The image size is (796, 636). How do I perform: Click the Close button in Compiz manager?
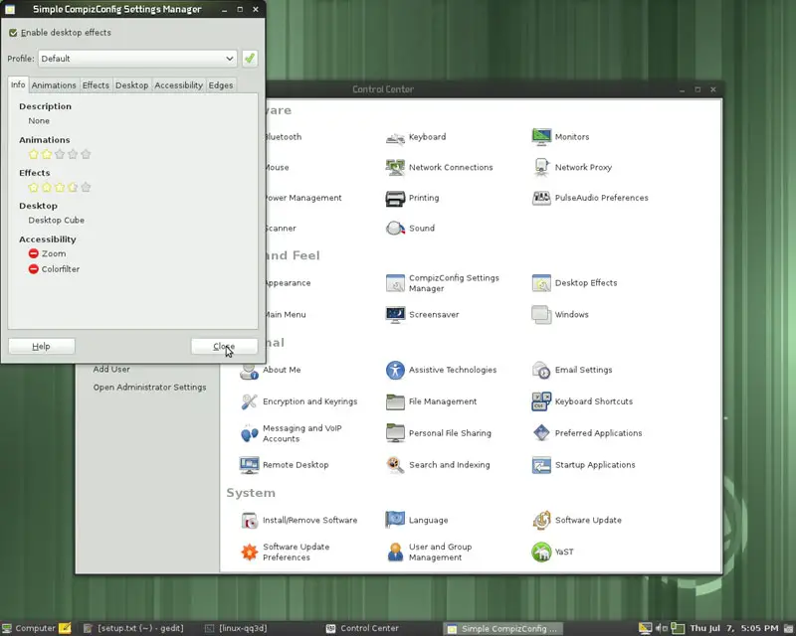pyautogui.click(x=224, y=347)
